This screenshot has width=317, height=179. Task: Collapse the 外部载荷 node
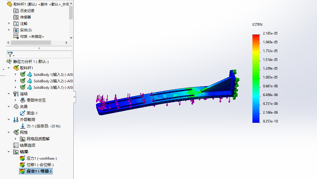(x=9, y=120)
